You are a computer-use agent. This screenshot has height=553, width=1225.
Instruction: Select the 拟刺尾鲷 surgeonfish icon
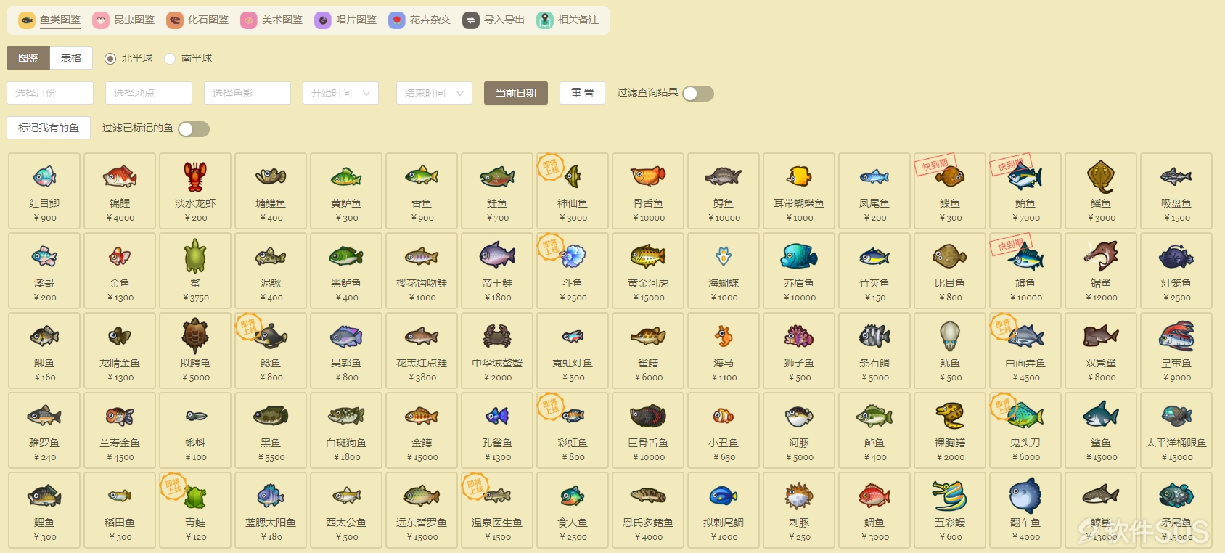(x=724, y=496)
